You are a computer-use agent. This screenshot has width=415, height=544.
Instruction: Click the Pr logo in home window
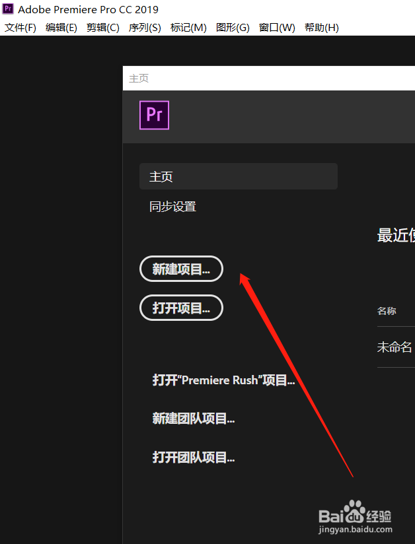pyautogui.click(x=154, y=115)
